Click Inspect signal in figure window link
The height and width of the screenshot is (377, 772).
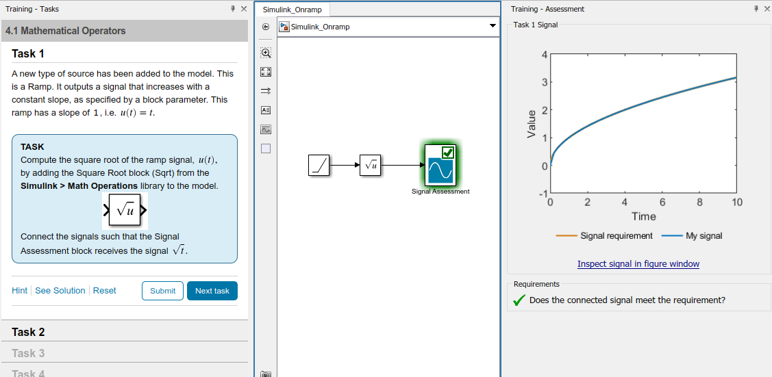pos(638,264)
